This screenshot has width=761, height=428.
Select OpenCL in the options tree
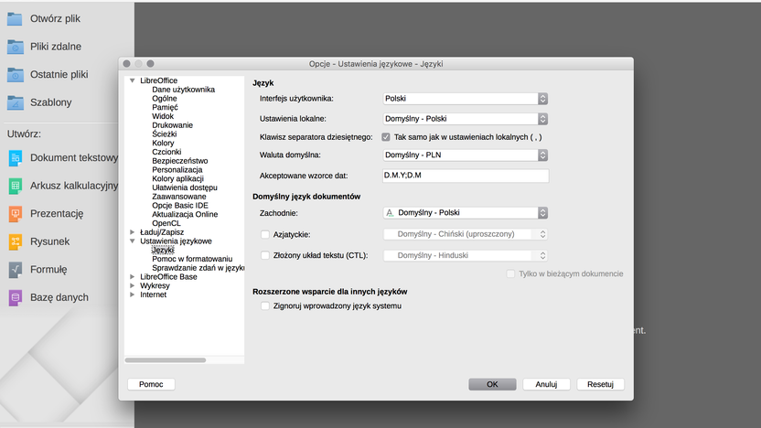166,223
